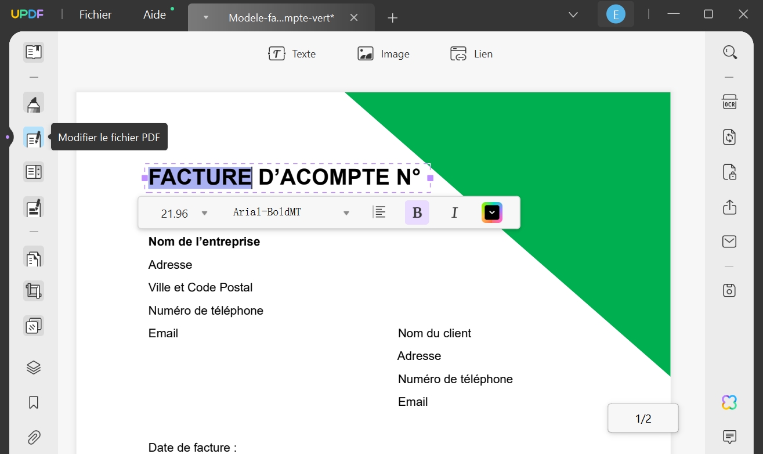763x454 pixels.
Task: Open the OCR tool on the right sidebar
Action: point(729,102)
